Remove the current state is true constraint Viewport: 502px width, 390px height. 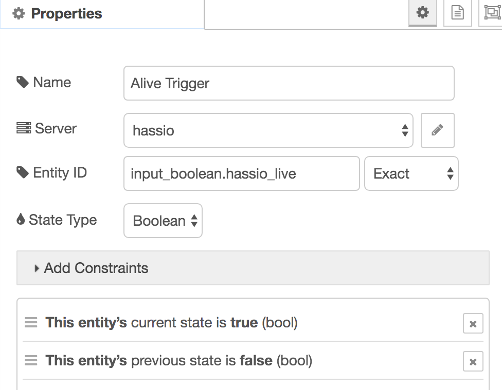tap(473, 324)
